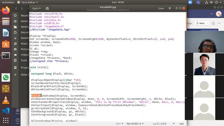Screen dimensions: 224x126
Task: Open Firefox from the dock
Action: 6,10
